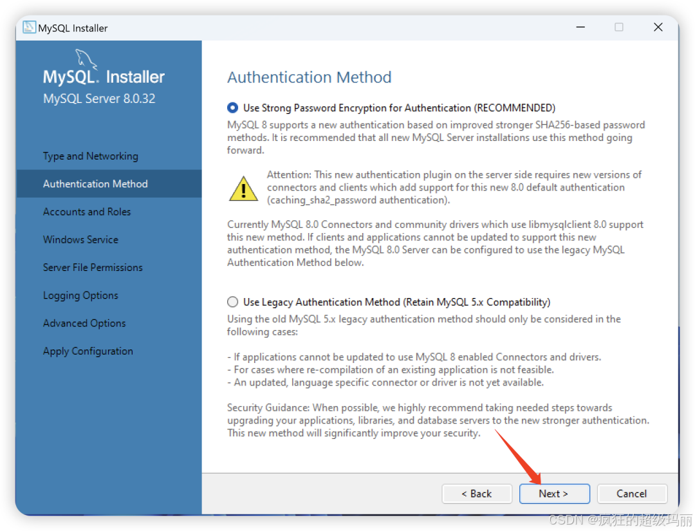
Task: Click 'An updated, language specific connector' line
Action: click(x=385, y=382)
